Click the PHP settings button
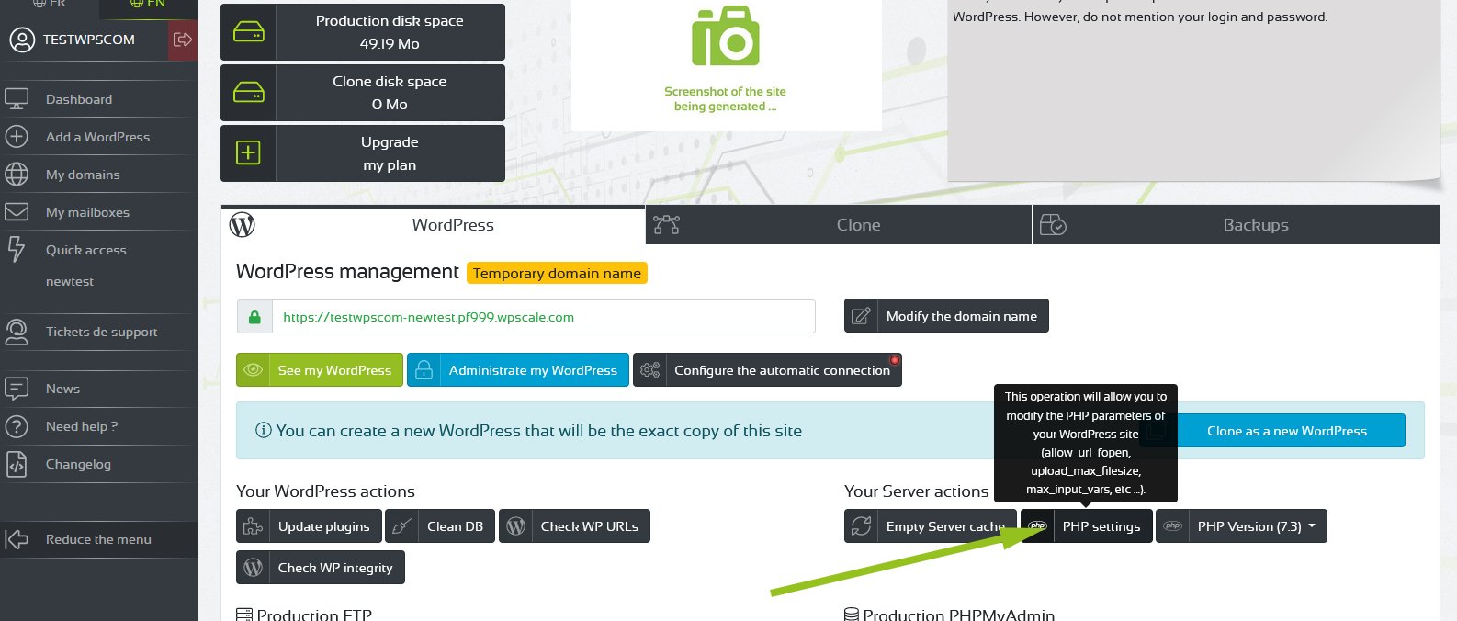Image resolution: width=1457 pixels, height=621 pixels. [1100, 526]
